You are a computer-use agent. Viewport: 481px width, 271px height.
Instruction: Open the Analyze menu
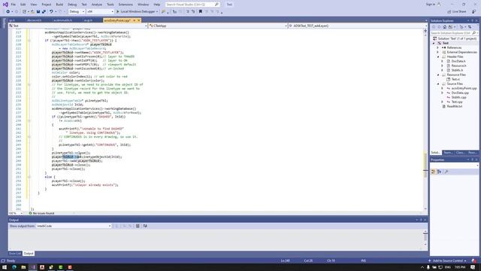[x=97, y=5]
